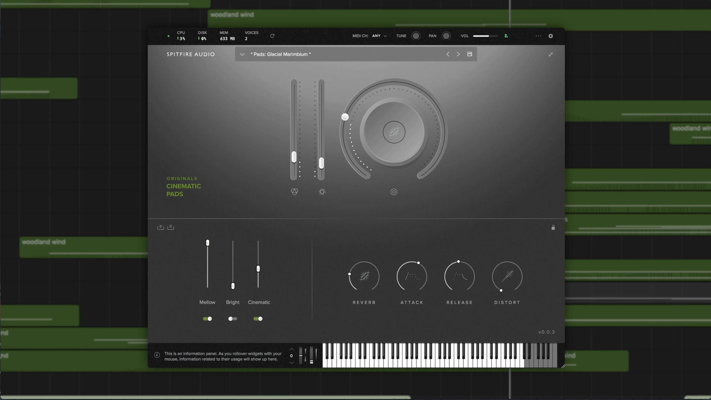Open the three-dots more options menu
The width and height of the screenshot is (711, 400).
(x=538, y=36)
